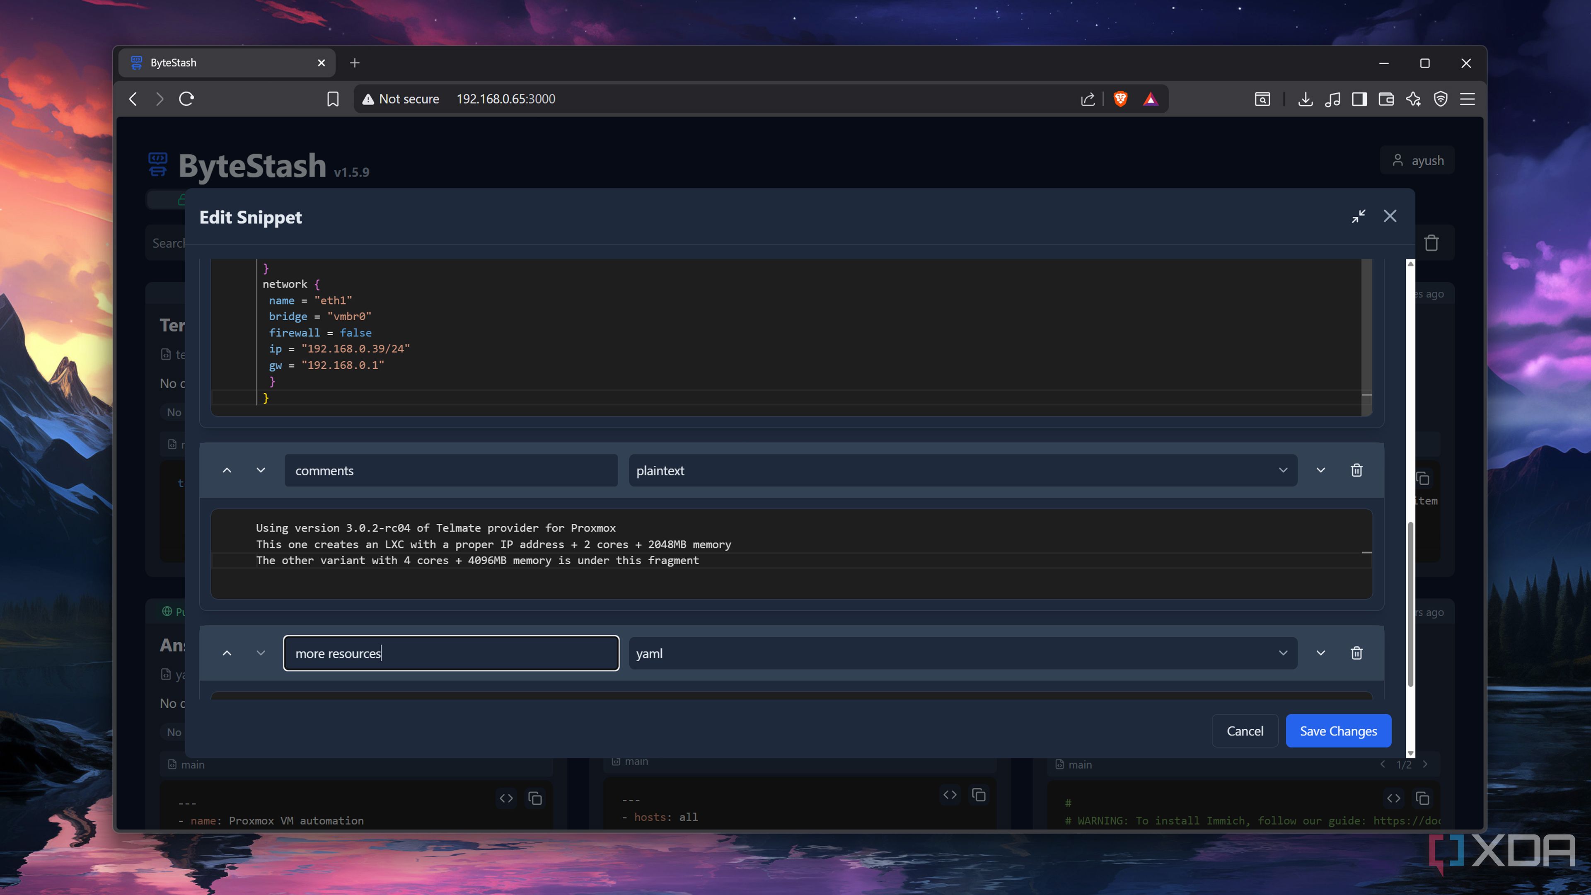Click the Not secure warning
Screen dimensions: 1591x895
[400, 99]
